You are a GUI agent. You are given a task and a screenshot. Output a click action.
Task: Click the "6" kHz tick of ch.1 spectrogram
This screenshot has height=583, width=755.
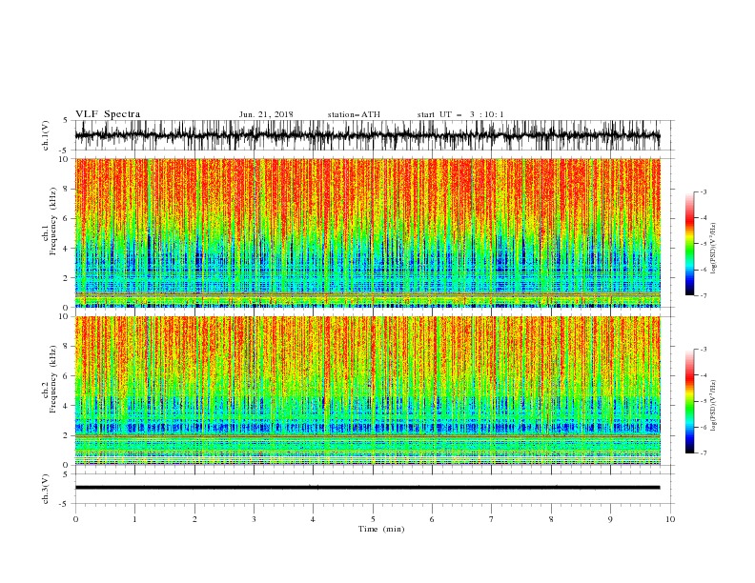(x=66, y=219)
